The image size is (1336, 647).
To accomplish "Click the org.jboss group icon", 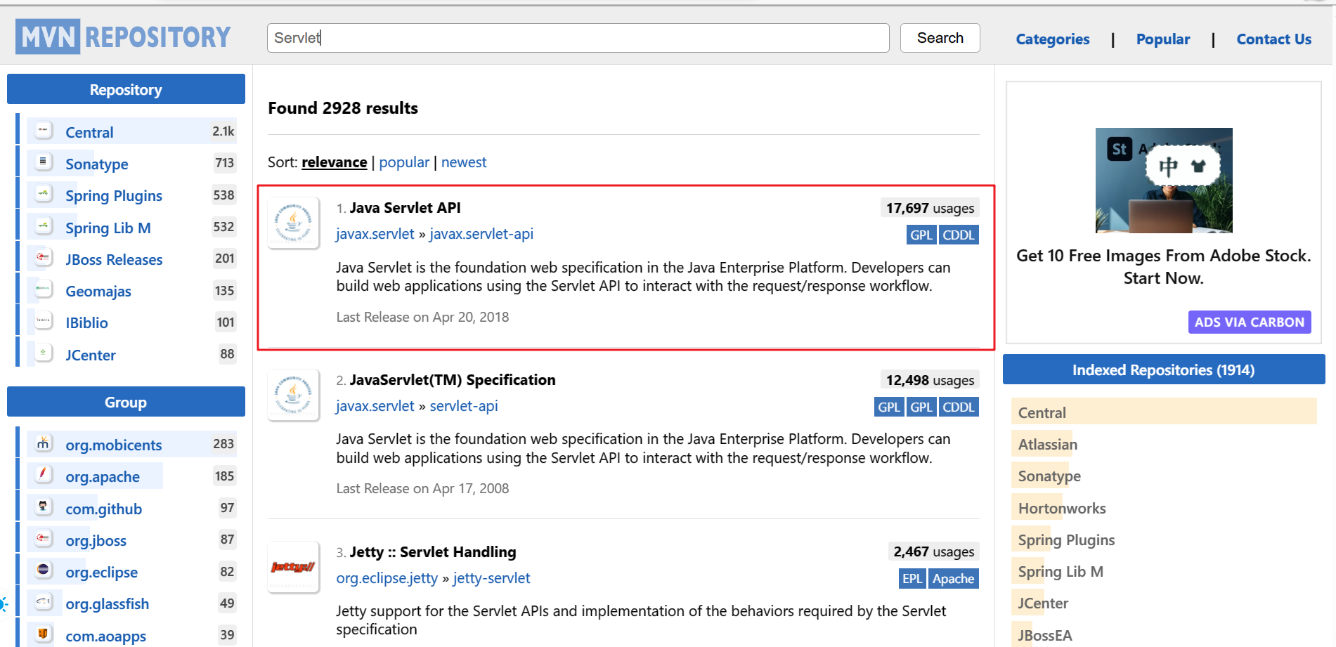I will coord(44,538).
